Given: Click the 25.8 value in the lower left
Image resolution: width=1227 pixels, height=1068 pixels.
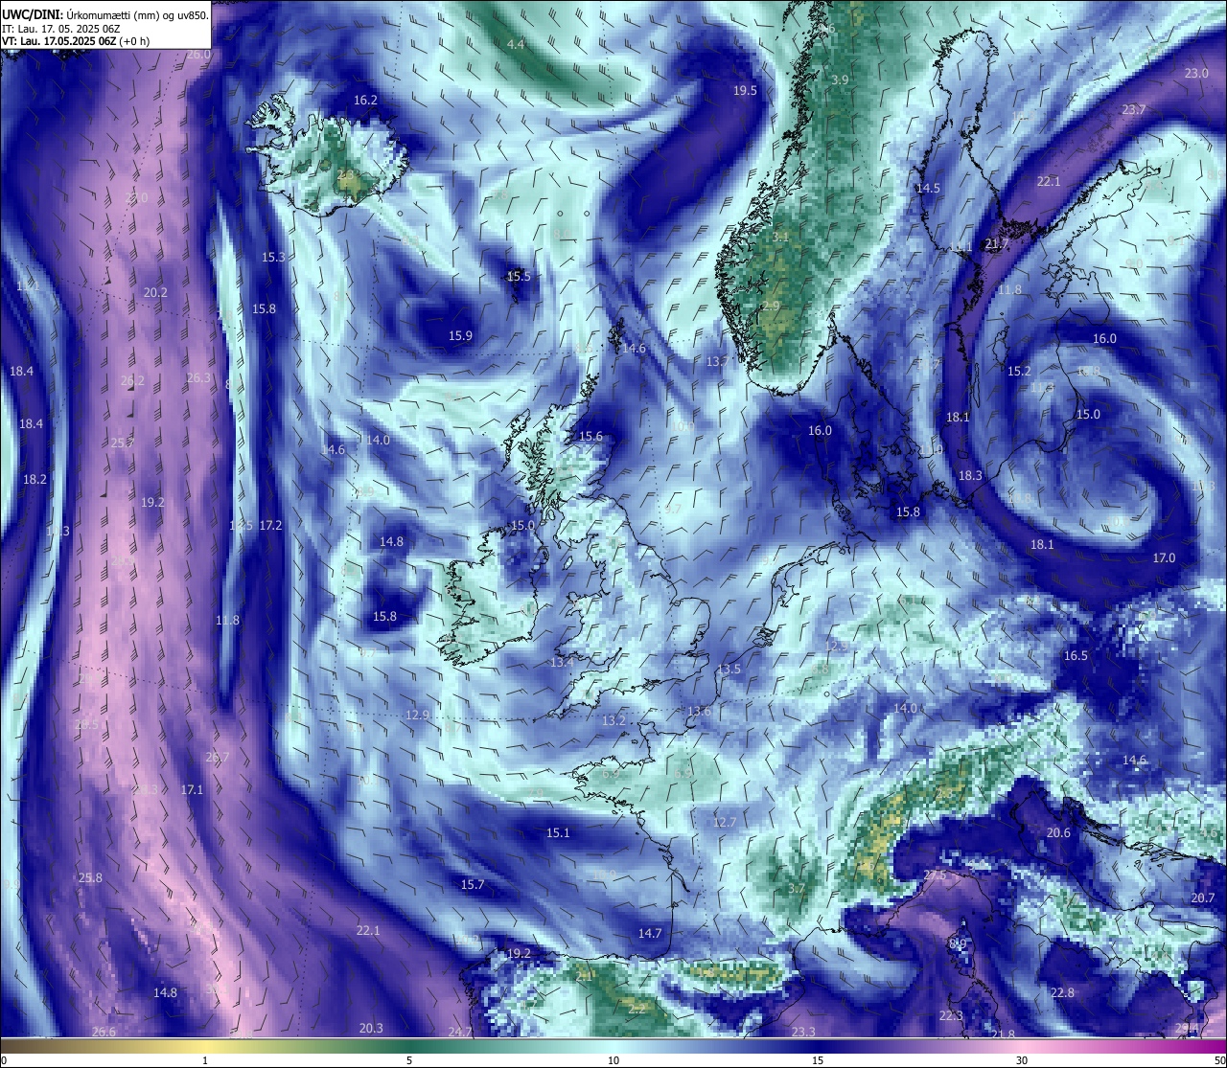Looking at the screenshot, I should [x=90, y=877].
